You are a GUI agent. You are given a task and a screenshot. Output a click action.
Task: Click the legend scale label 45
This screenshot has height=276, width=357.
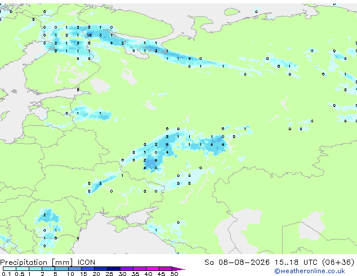pyautogui.click(x=161, y=274)
